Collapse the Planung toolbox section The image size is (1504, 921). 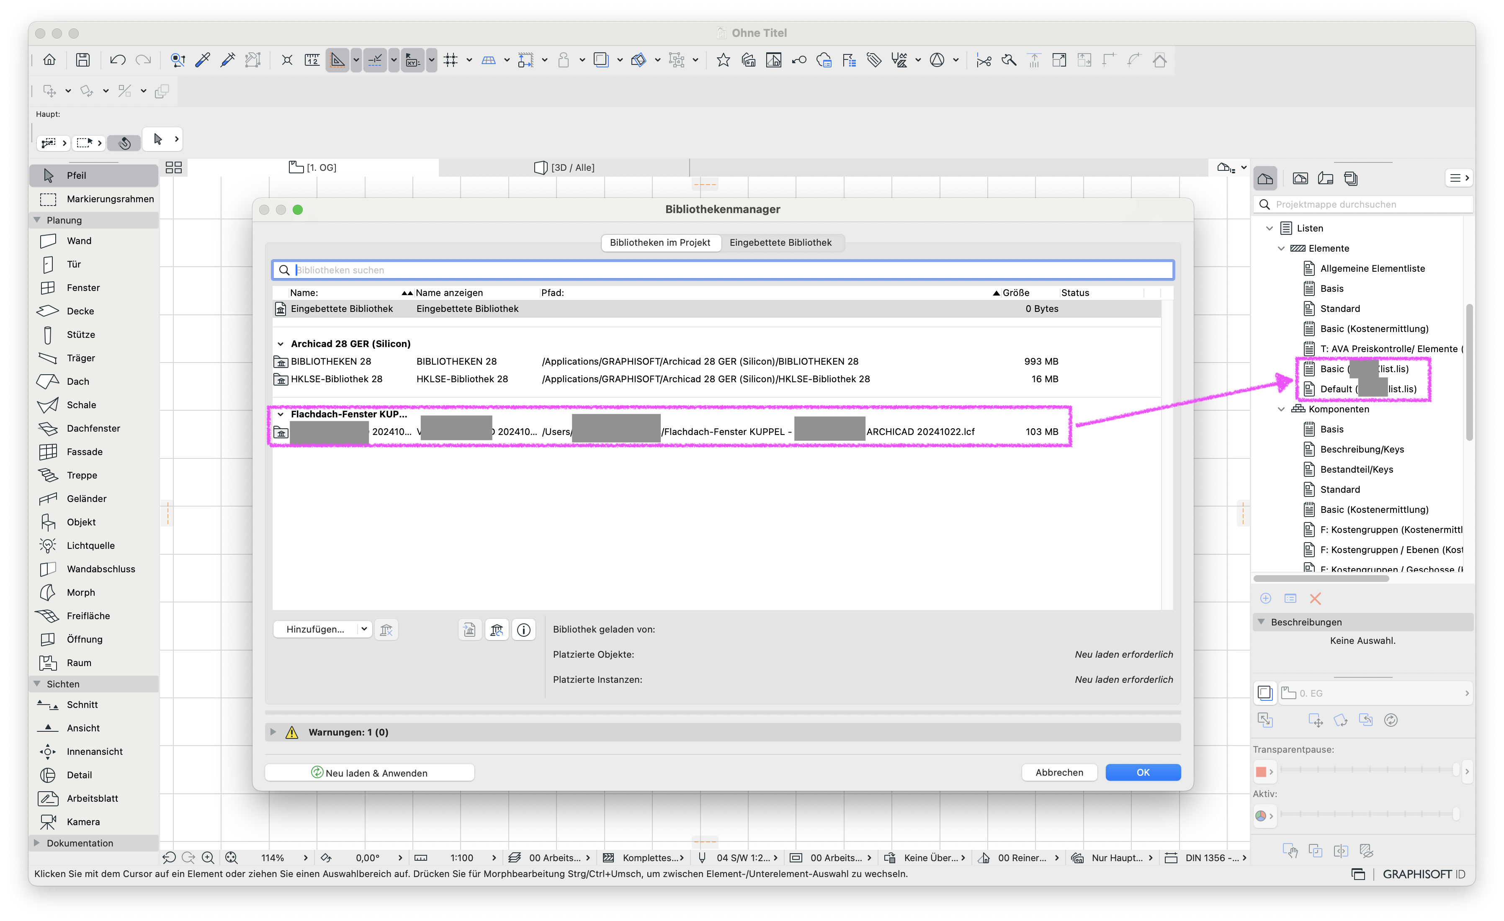(37, 220)
